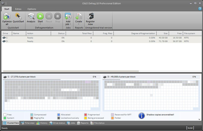203x131 pixels.
Task: Click drive icon in D: cluster header
Action: pyautogui.click(x=105, y=77)
